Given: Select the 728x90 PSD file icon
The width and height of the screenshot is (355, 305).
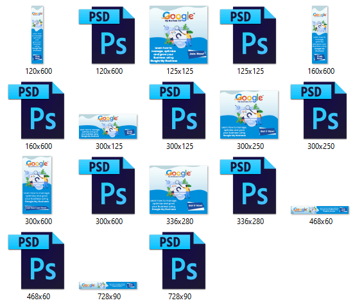Looking at the screenshot, I should (177, 261).
